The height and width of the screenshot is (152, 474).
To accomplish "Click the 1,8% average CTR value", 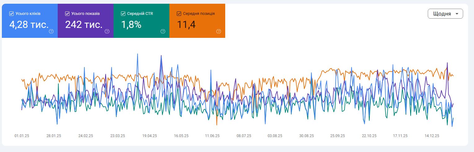I will pyautogui.click(x=131, y=25).
